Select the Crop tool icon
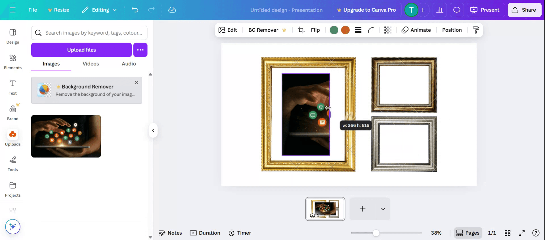This screenshot has height=240, width=545. (301, 30)
